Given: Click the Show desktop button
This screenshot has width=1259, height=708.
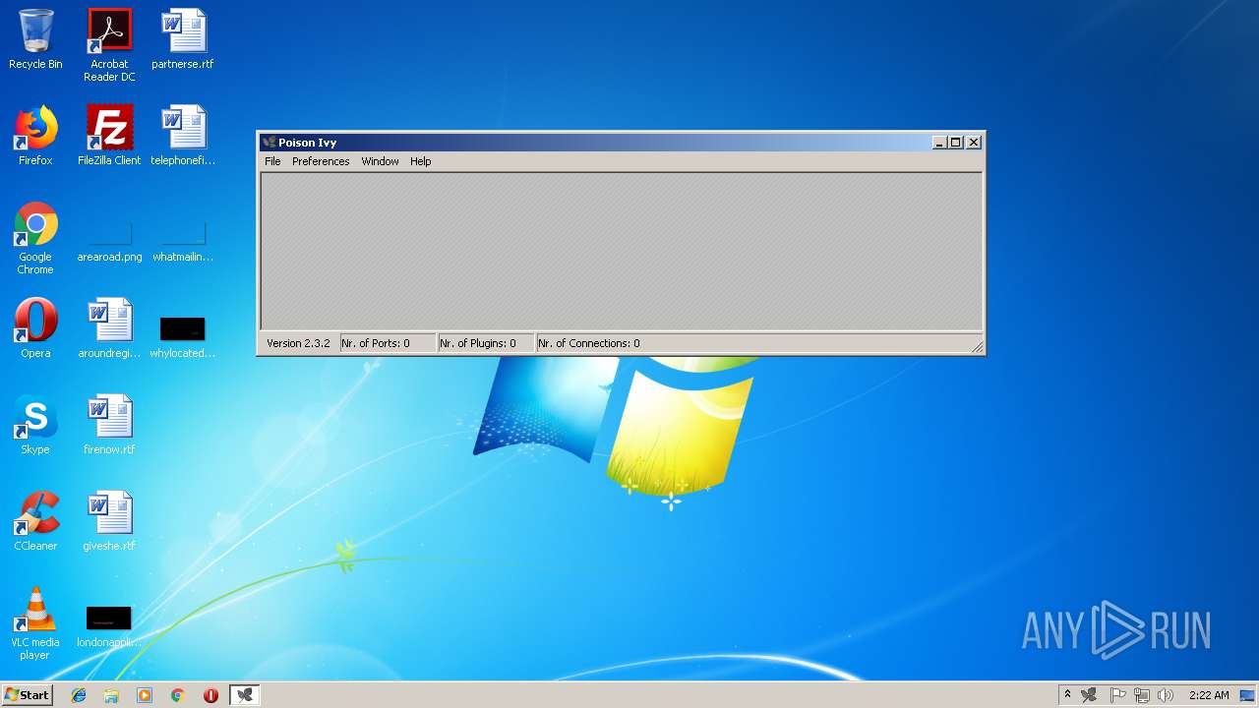Looking at the screenshot, I should (1249, 695).
